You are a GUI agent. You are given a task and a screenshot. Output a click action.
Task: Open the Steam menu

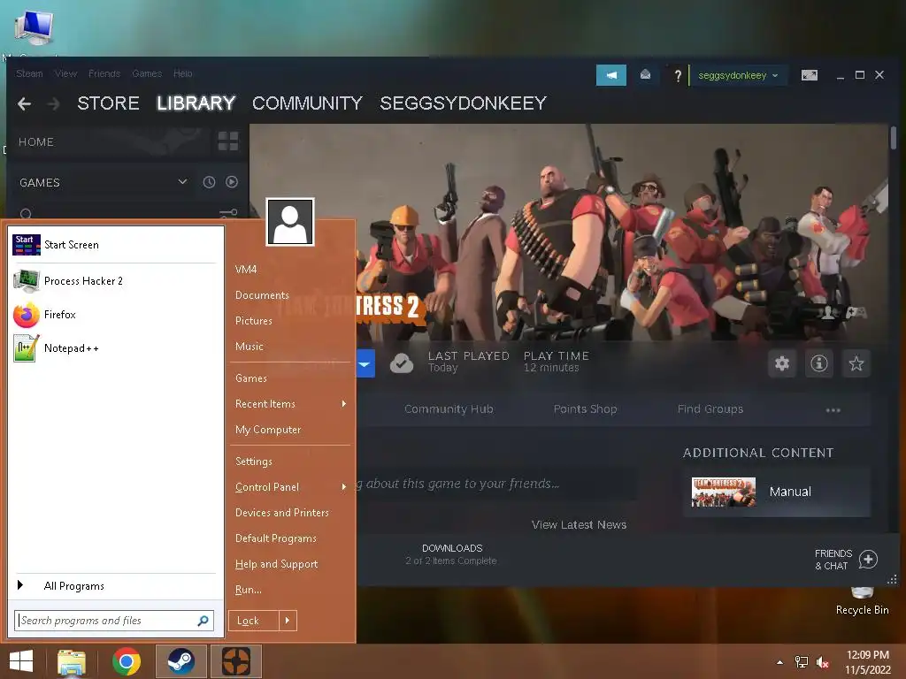(29, 73)
